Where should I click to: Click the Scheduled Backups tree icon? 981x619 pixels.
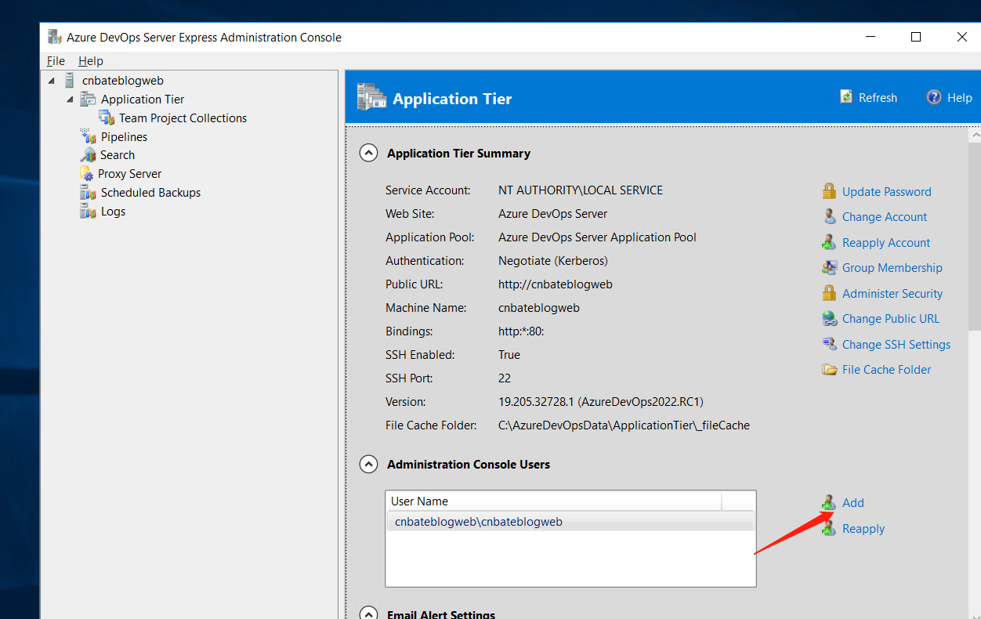point(88,193)
